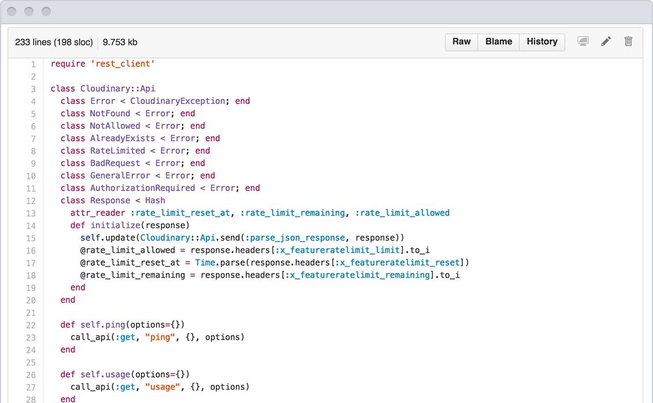
Task: Click 'attr_reader' on line 13
Action: [98, 213]
